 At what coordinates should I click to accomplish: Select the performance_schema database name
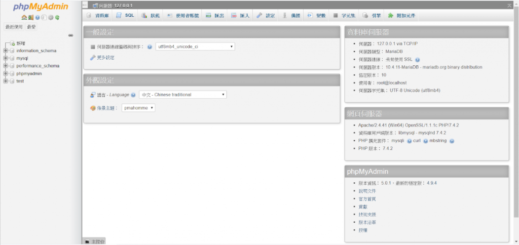click(x=38, y=66)
